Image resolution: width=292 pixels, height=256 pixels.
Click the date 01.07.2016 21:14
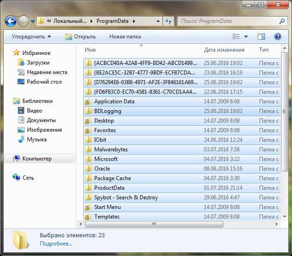click(x=223, y=188)
